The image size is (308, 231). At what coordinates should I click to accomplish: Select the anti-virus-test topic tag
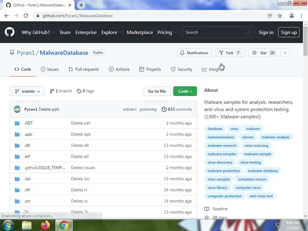tap(261, 196)
